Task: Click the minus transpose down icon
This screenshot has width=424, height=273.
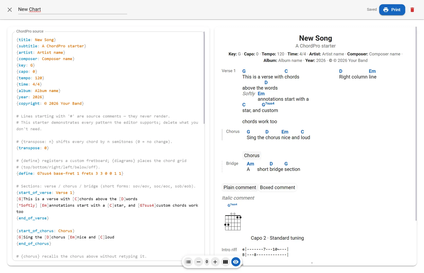Action: tap(198, 262)
